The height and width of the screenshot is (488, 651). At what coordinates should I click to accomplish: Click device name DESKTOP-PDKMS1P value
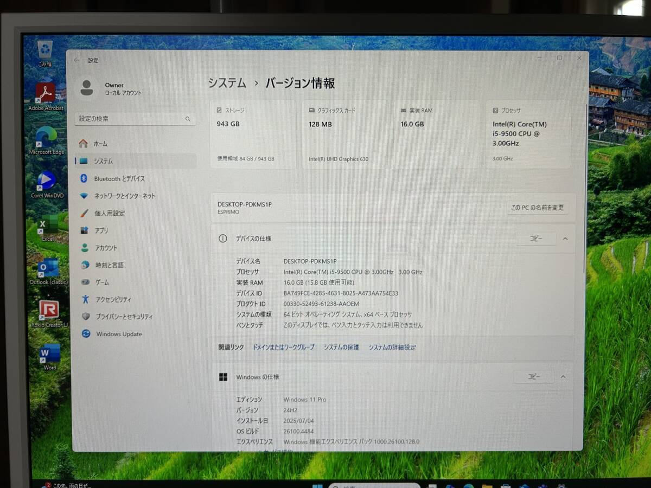tap(310, 261)
